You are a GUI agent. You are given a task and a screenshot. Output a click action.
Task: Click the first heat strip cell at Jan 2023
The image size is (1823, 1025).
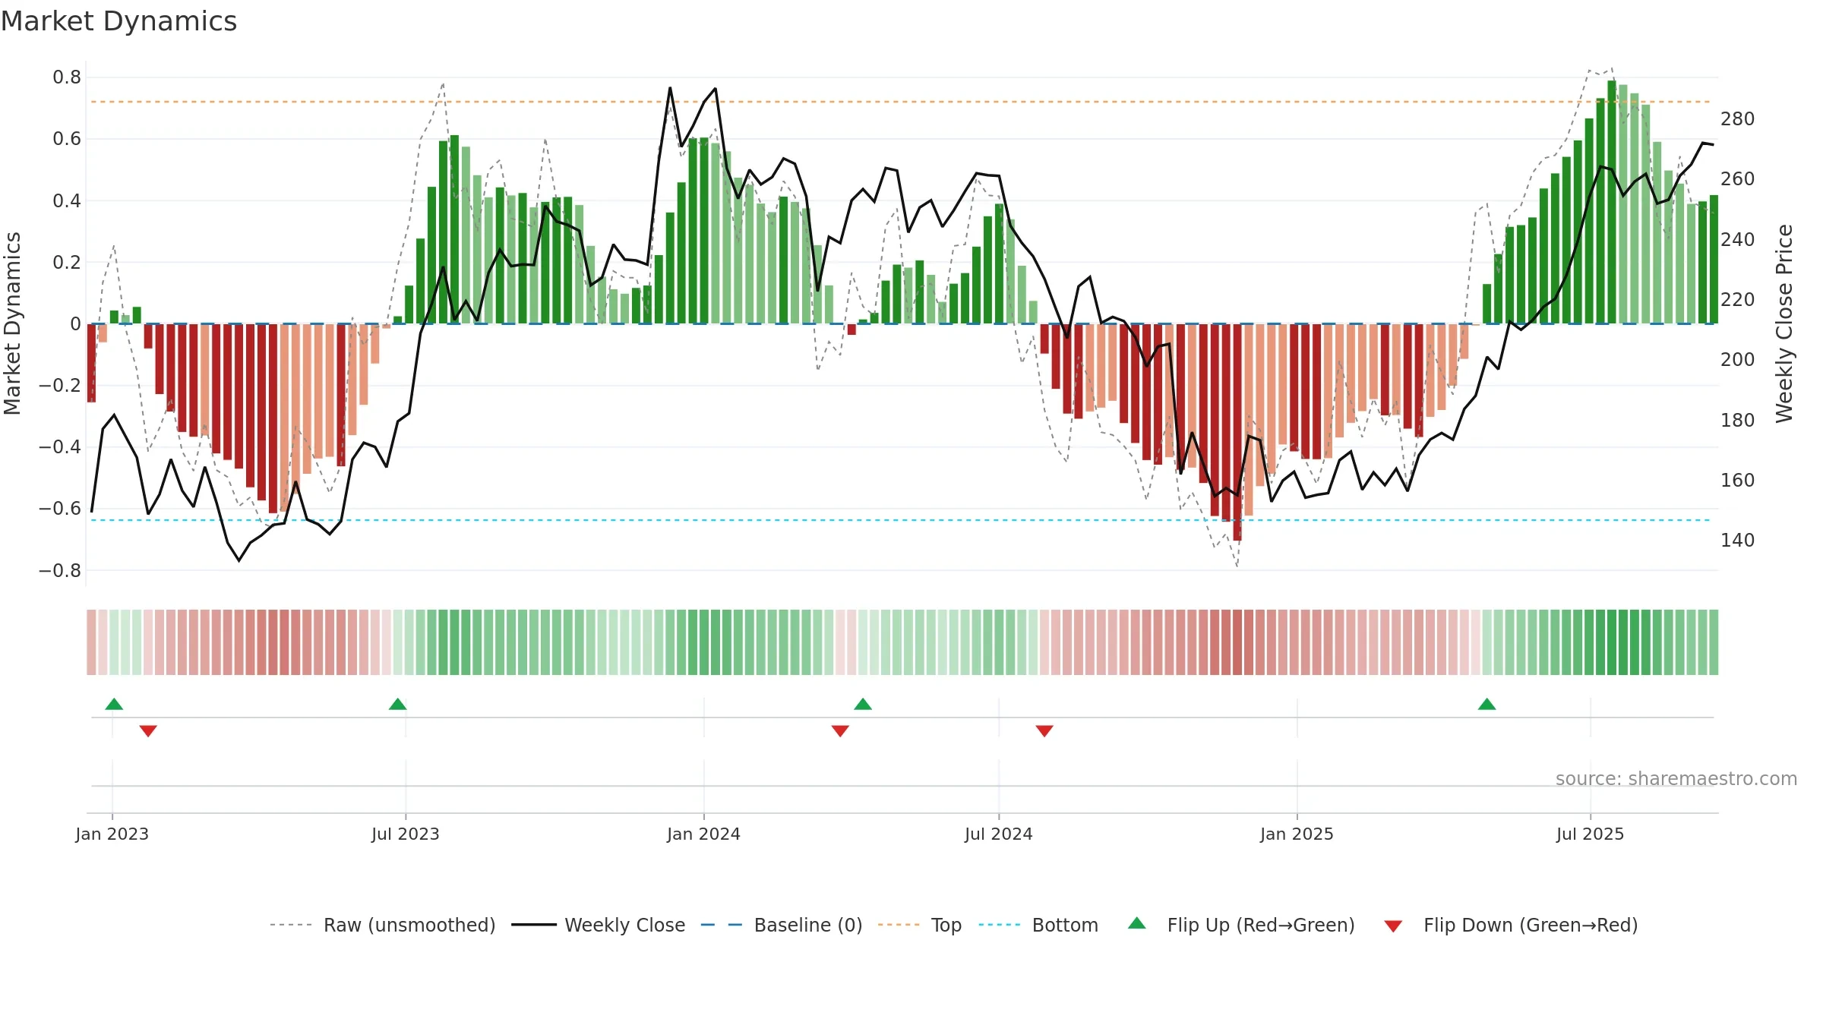91,642
